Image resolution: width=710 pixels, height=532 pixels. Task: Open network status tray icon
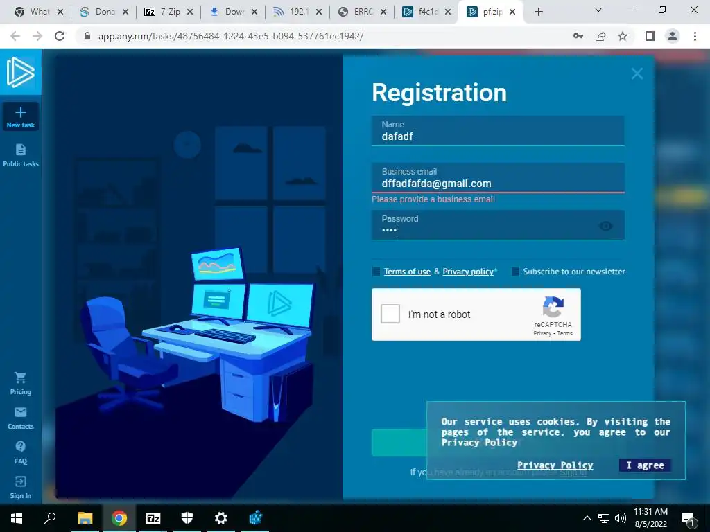pos(604,518)
